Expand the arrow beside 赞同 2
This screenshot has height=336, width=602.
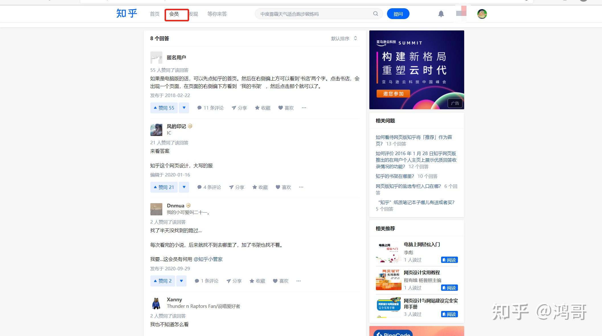[x=181, y=281]
